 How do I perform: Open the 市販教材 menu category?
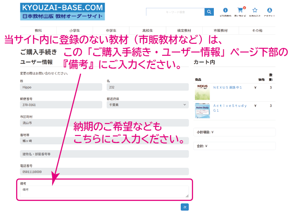pyautogui.click(x=220, y=31)
